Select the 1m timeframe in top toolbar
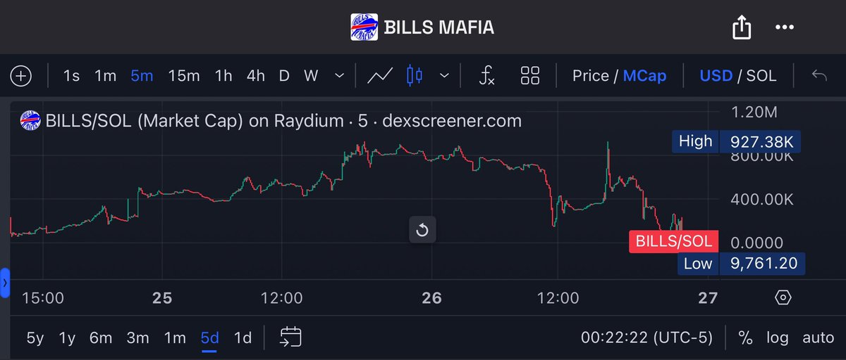The width and height of the screenshot is (846, 360). 105,76
